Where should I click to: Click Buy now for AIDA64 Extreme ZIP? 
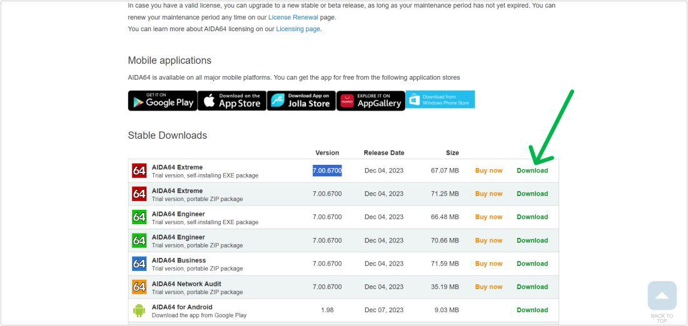(489, 194)
